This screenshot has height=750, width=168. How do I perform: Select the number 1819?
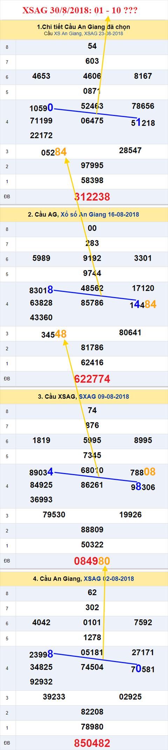click(x=41, y=440)
